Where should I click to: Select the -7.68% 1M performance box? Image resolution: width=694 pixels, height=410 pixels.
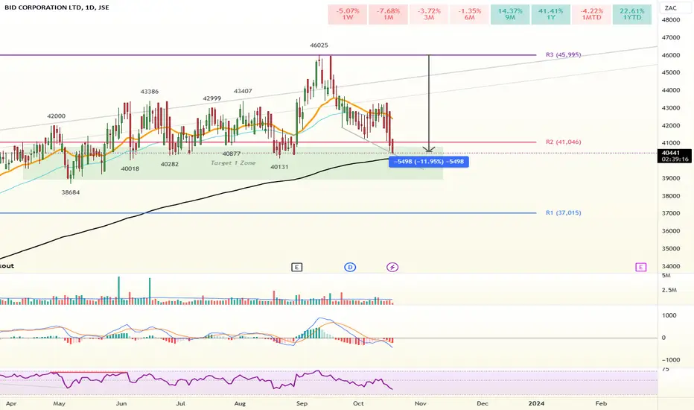[x=388, y=14]
